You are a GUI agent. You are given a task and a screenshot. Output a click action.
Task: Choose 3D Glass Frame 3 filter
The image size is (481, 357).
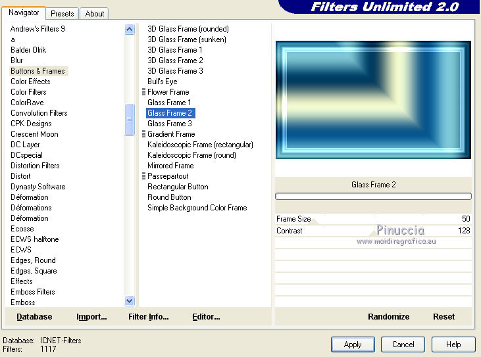tap(175, 71)
